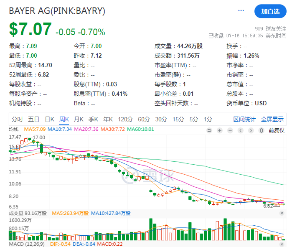297x247 pixels.
Task: Click the MA5:7.09 moving average label
Action: coord(35,129)
